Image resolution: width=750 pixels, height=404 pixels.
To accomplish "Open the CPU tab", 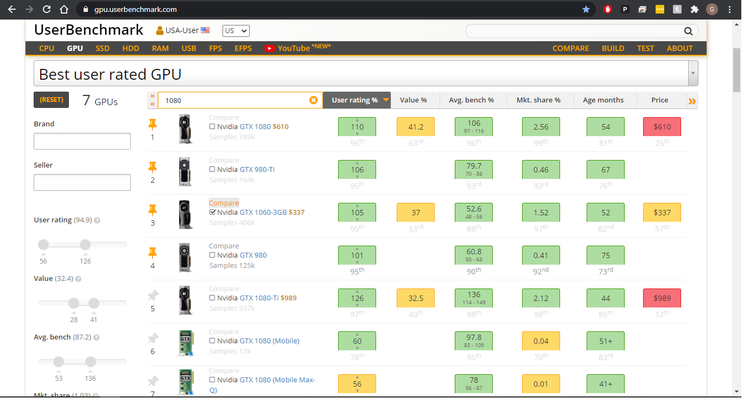I will (47, 48).
